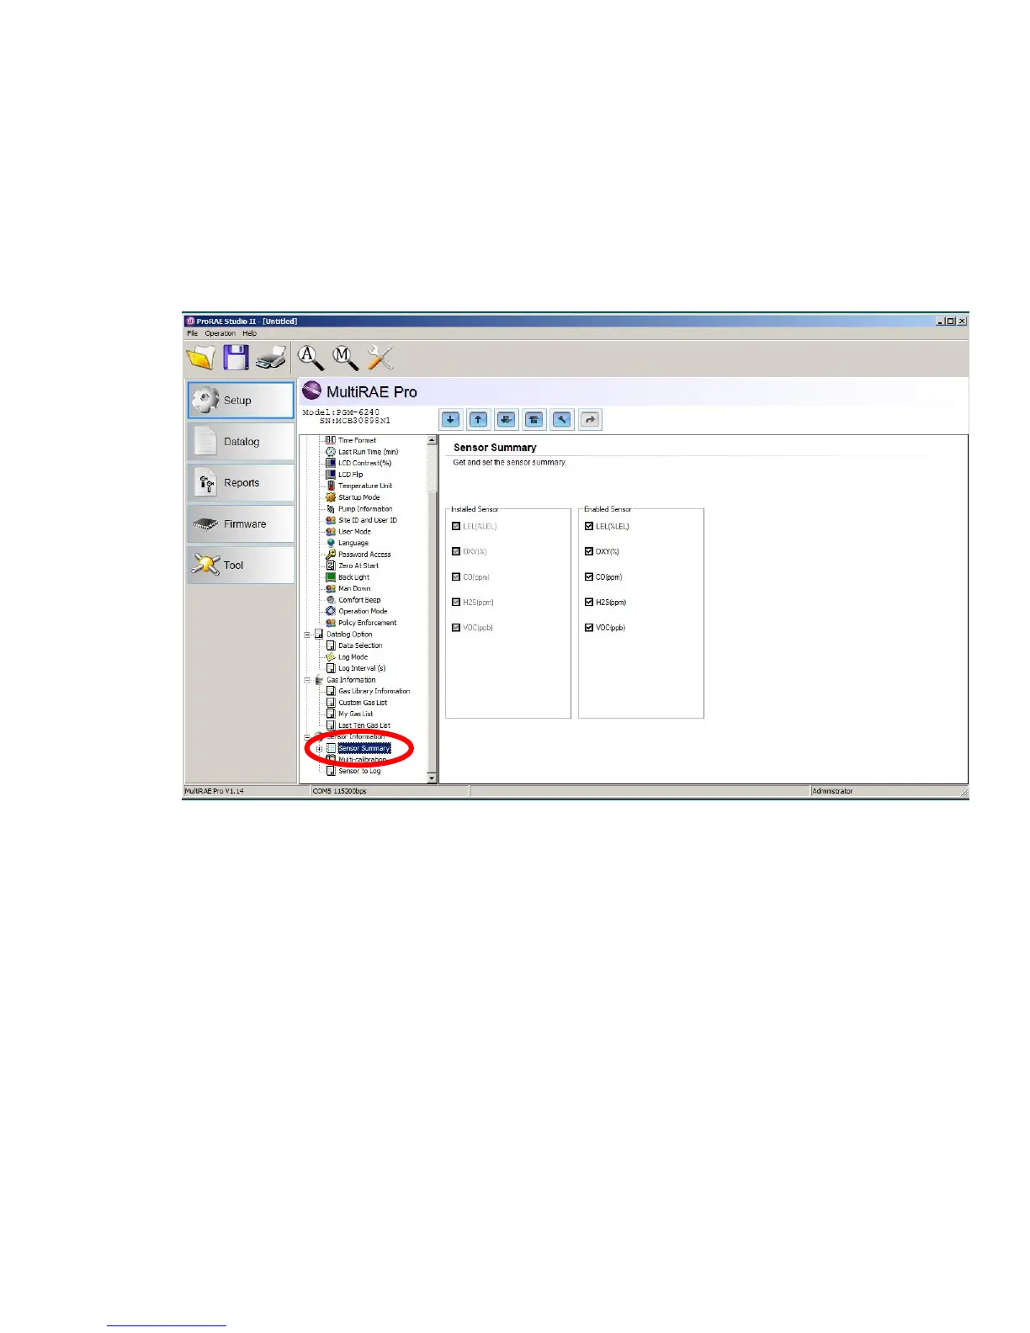This screenshot has width=1030, height=1333.
Task: Click the single down-arrow button
Action: 451,419
